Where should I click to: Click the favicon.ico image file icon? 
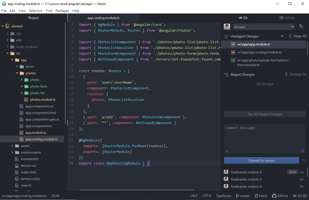(x=17, y=166)
